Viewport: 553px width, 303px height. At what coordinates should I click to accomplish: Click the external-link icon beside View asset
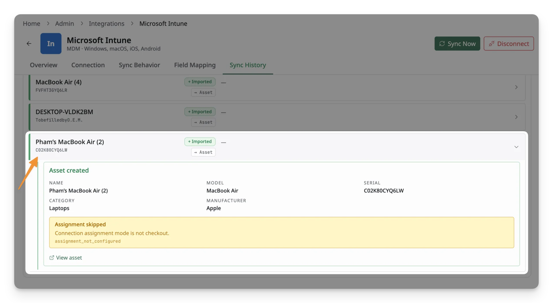(x=52, y=258)
